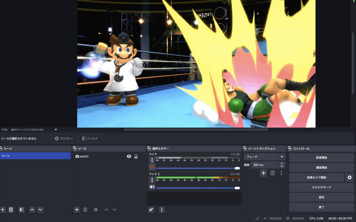
Task: Open preview zoom dropdown arrow
Action: coord(56,130)
